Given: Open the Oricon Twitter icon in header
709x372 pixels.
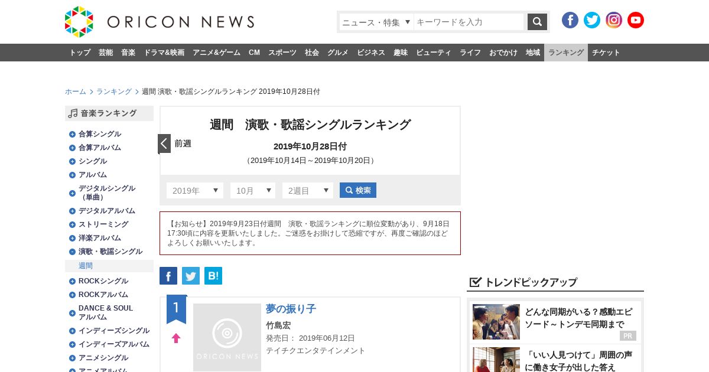Looking at the screenshot, I should point(592,20).
